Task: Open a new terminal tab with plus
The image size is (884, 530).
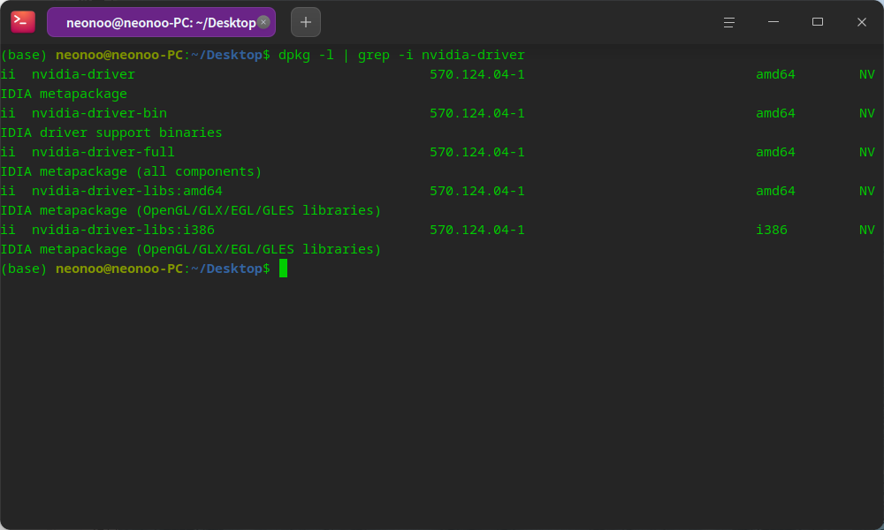Action: coord(306,22)
